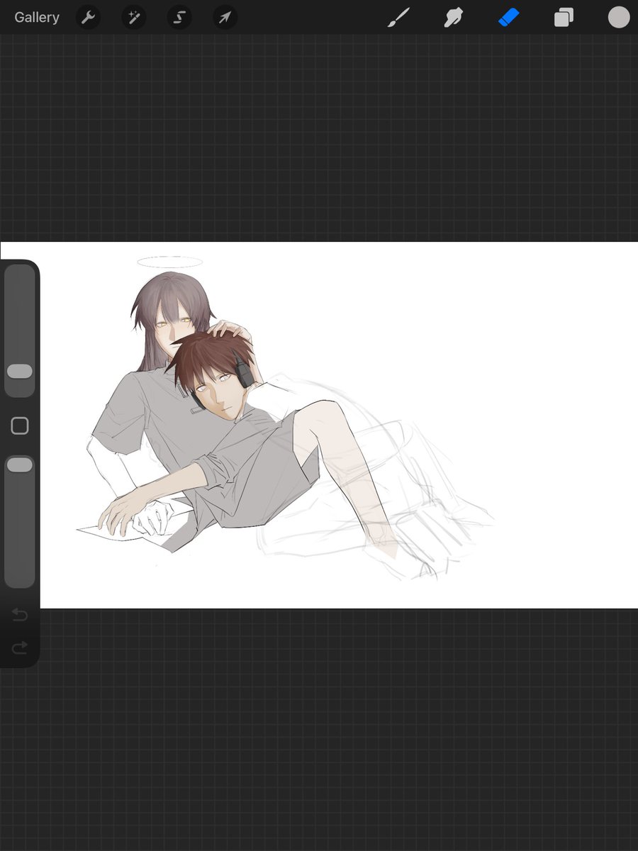Tap the Gallery label in the top bar
This screenshot has width=638, height=851.
pos(36,18)
